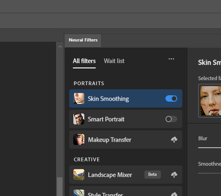Select the Makeup Transfer filter label
This screenshot has height=196, width=221.
[109, 140]
